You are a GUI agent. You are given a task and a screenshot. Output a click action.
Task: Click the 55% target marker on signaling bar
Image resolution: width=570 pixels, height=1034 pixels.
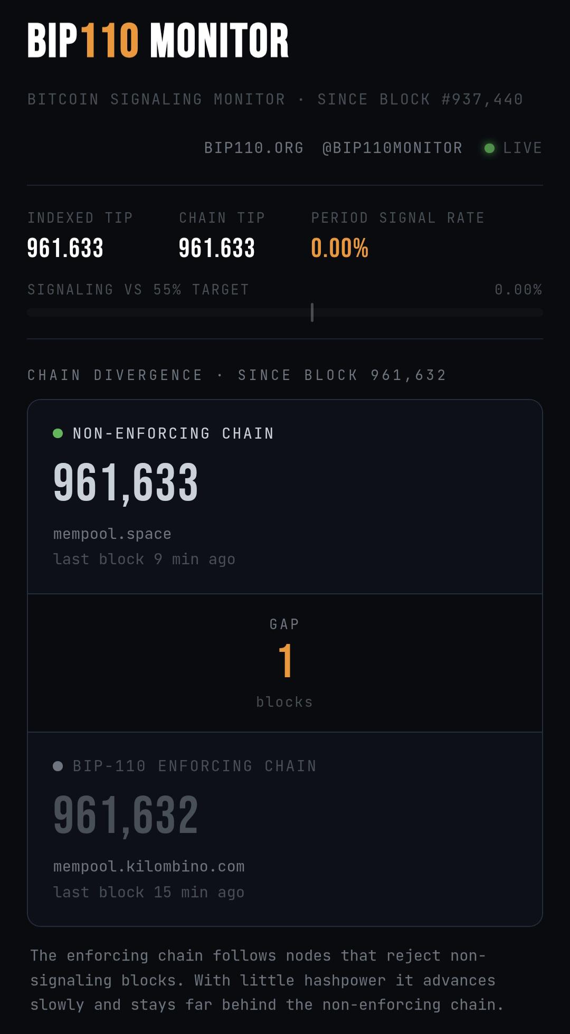312,312
